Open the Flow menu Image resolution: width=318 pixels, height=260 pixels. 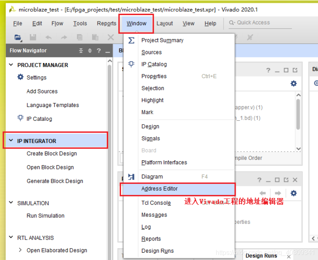click(x=57, y=24)
